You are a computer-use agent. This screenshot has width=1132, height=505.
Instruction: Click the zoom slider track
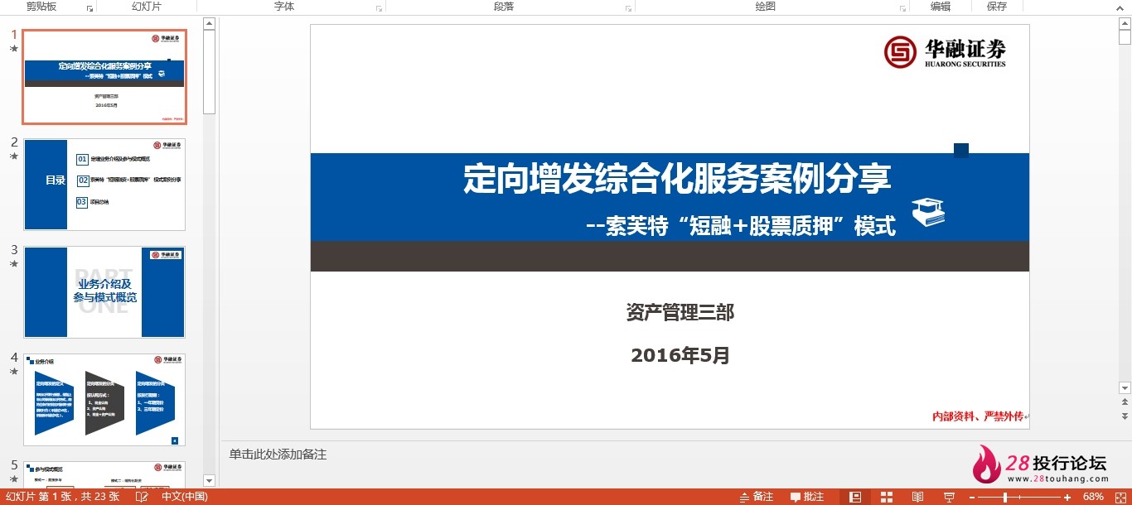click(1019, 497)
